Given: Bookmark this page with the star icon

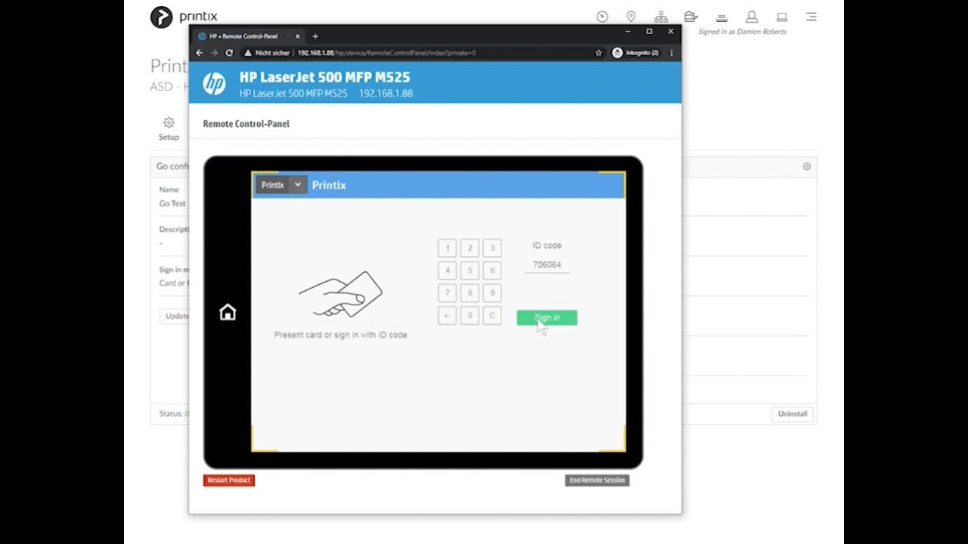Looking at the screenshot, I should (x=598, y=53).
